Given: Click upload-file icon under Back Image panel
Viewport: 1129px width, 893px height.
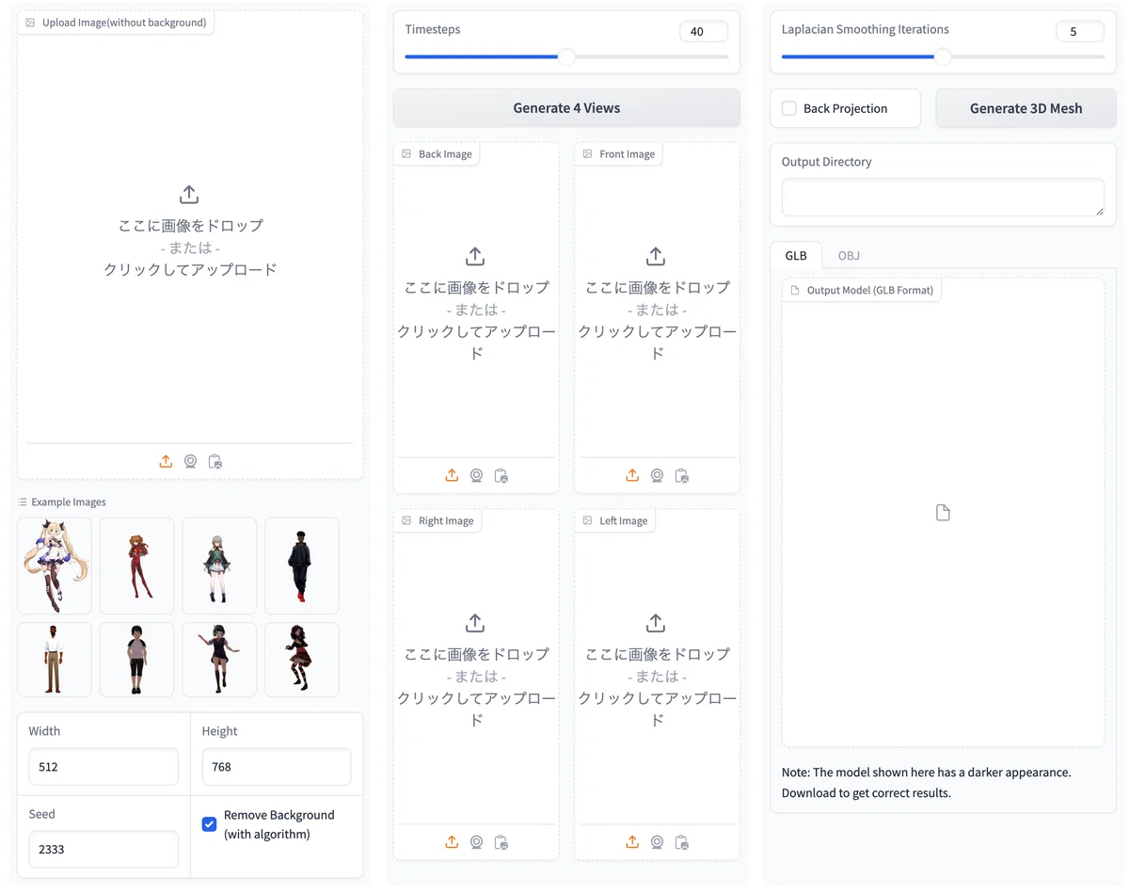Looking at the screenshot, I should pyautogui.click(x=452, y=475).
